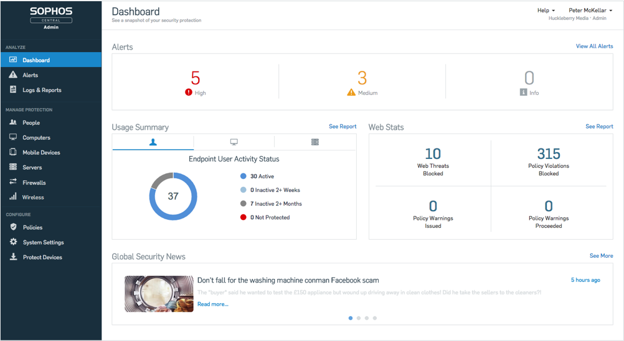Click the red High alerts icon
The height and width of the screenshot is (341, 624).
(189, 93)
